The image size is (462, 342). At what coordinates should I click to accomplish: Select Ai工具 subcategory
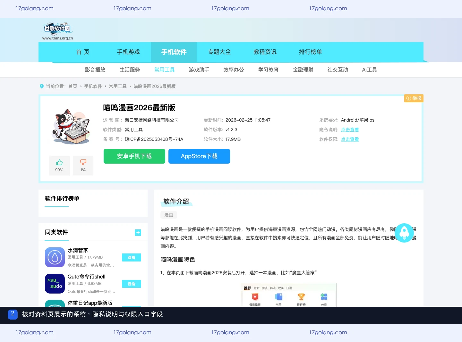(x=370, y=70)
